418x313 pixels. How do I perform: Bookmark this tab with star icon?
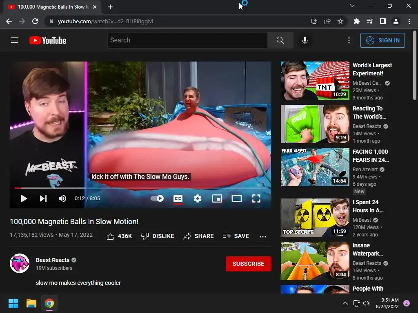(340, 21)
